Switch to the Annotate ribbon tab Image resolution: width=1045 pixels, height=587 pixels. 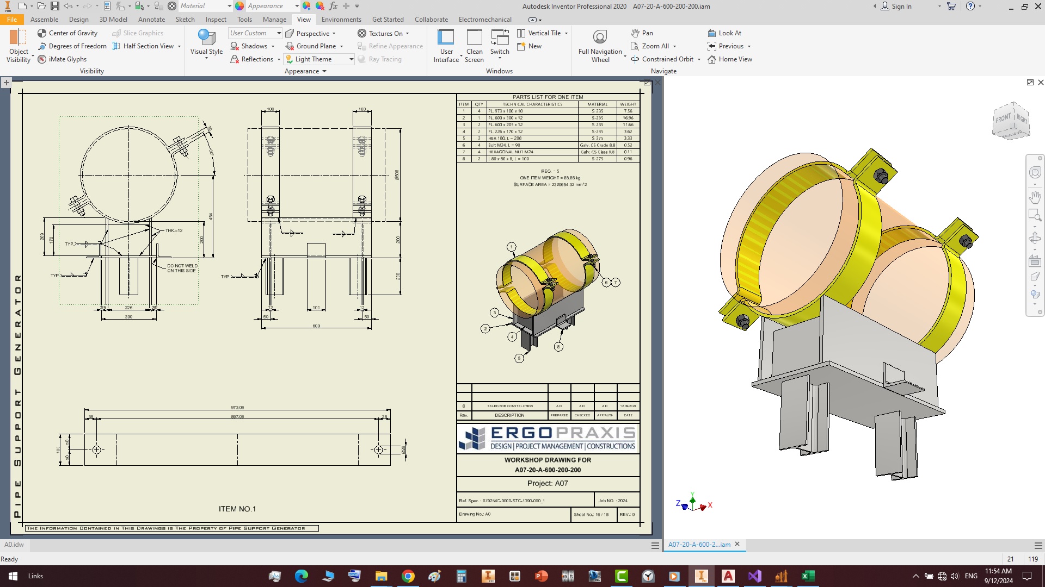click(x=151, y=20)
